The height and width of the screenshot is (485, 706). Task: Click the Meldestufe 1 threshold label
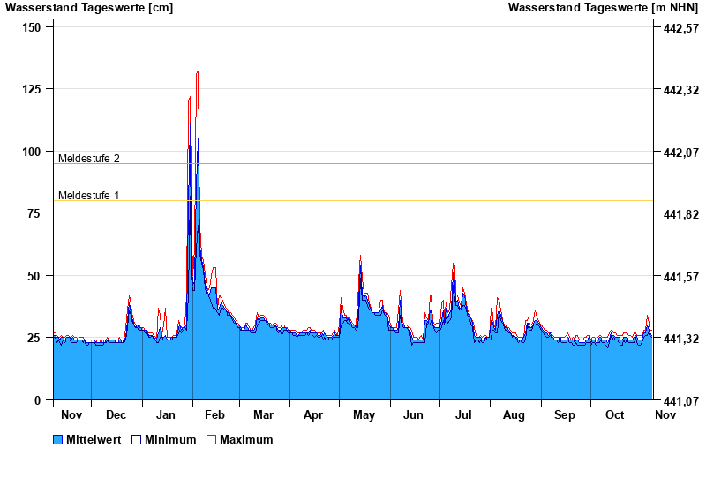(88, 196)
